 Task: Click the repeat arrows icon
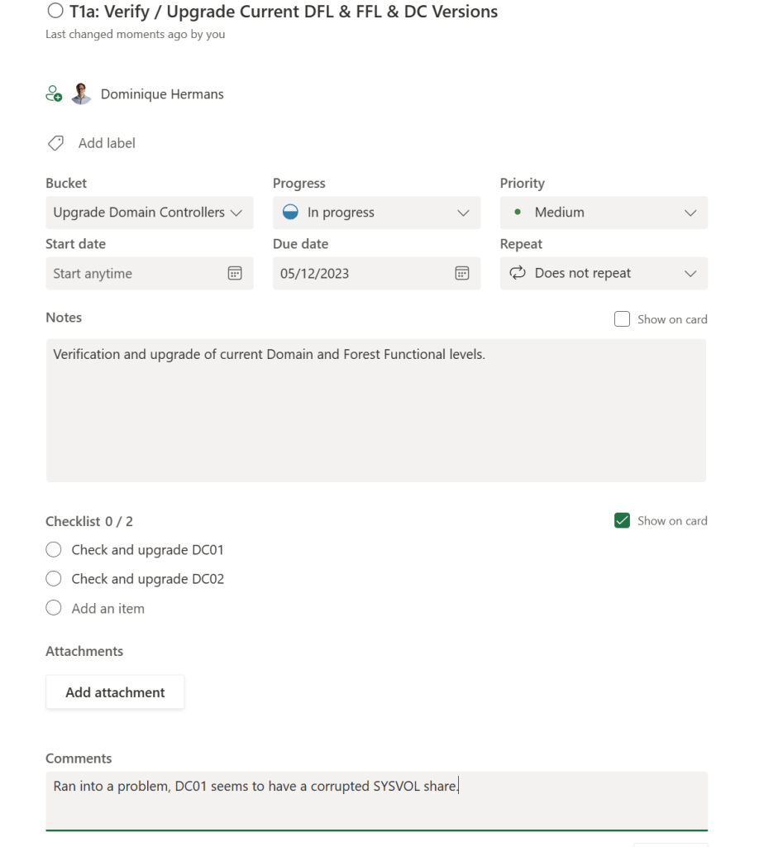click(518, 273)
